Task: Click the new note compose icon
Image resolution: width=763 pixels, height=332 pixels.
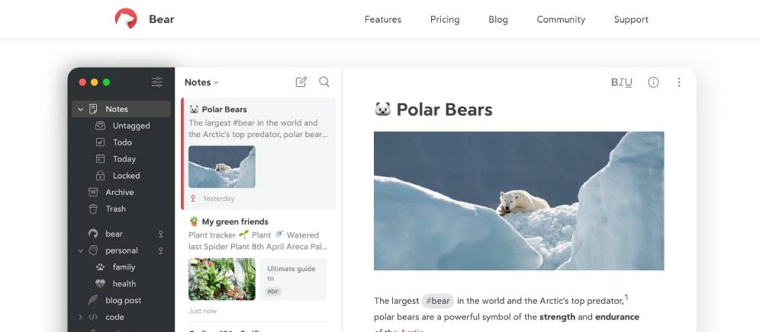Action: pos(301,82)
